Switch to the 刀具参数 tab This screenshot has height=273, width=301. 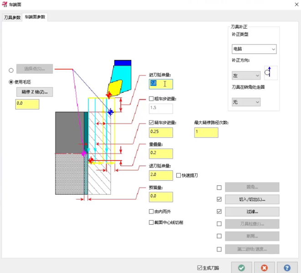(12, 17)
